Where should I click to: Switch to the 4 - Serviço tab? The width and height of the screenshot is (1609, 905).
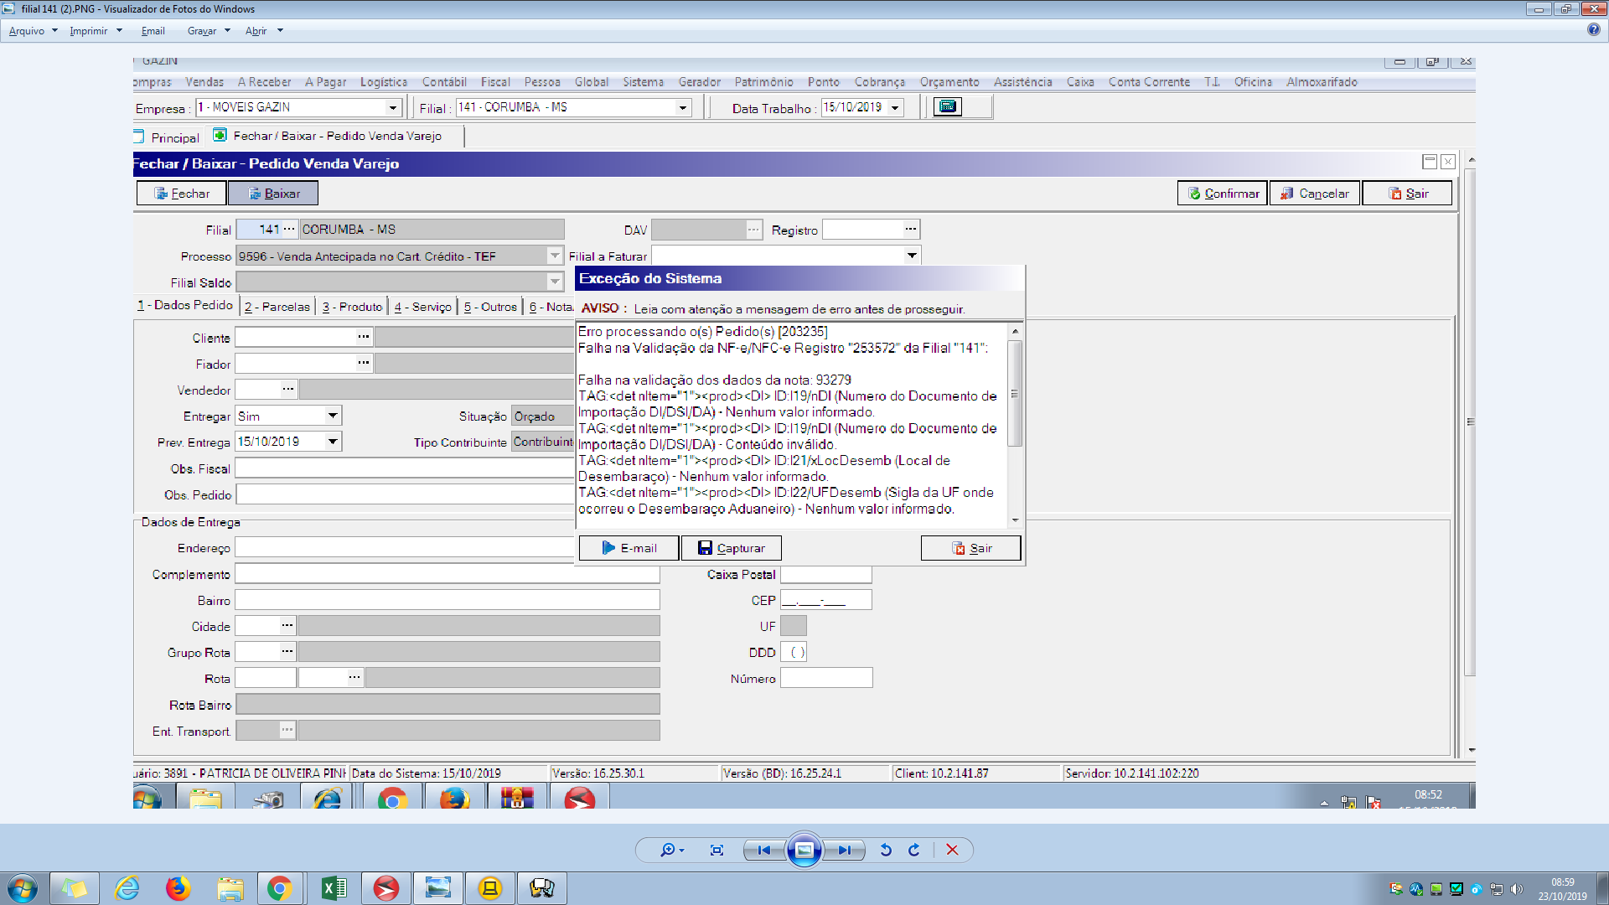[422, 307]
